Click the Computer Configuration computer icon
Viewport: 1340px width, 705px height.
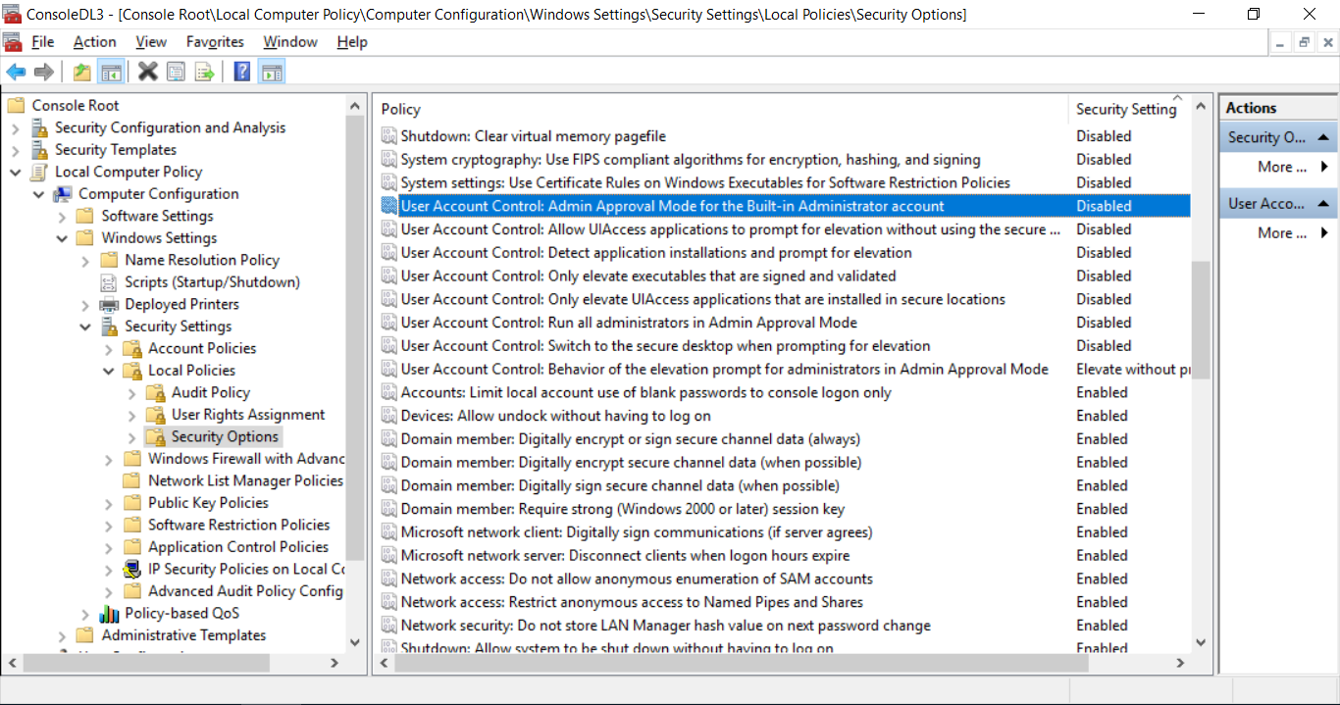pos(62,193)
